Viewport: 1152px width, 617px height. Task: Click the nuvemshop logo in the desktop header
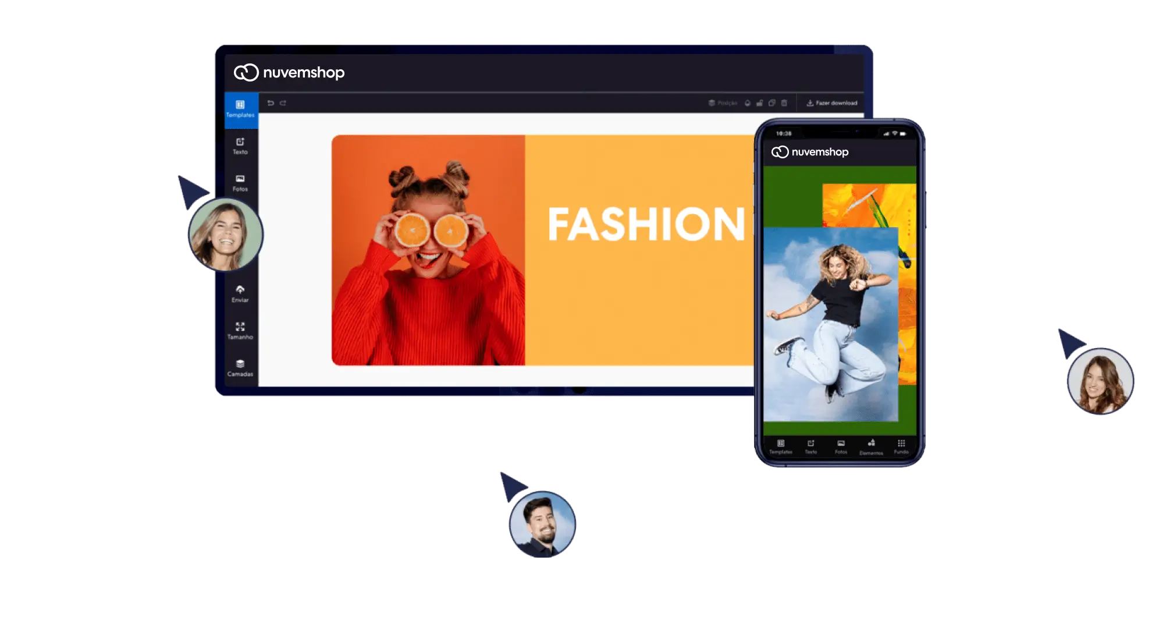(x=289, y=72)
